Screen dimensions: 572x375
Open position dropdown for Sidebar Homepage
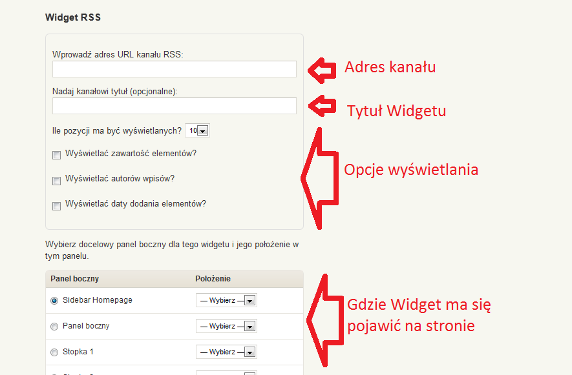[226, 301]
